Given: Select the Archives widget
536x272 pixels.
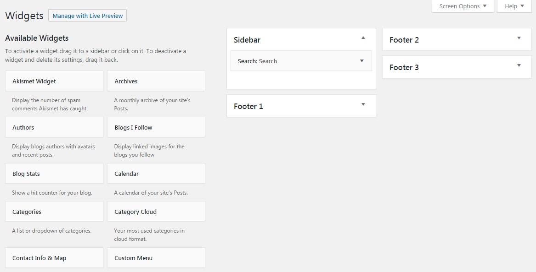Looking at the screenshot, I should click(156, 81).
